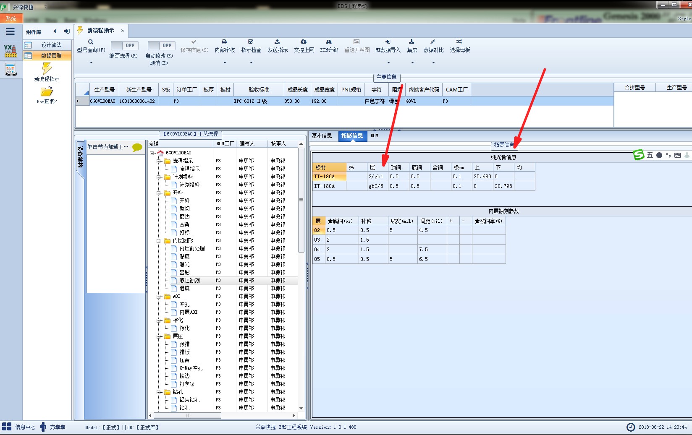Image resolution: width=692 pixels, height=435 pixels.
Task: Collapse the 内层图形 tree folder
Action: point(159,241)
